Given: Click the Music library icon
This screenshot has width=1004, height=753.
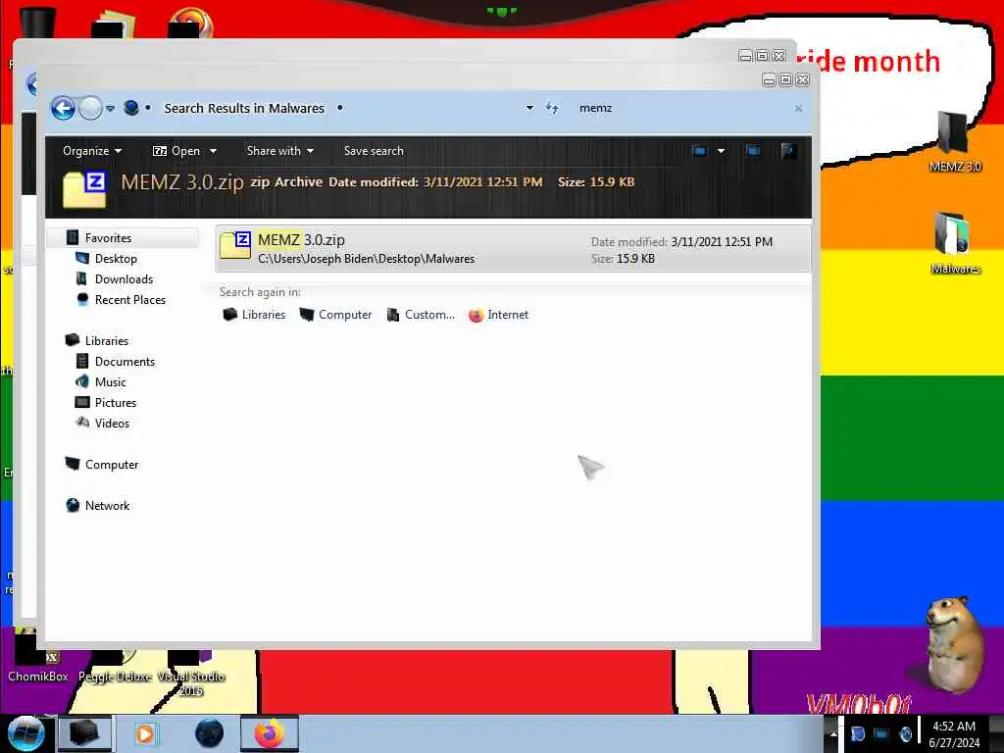Looking at the screenshot, I should (82, 381).
